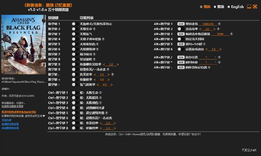Click Black Flag Resynced cover image
The height and width of the screenshot is (156, 261).
(23, 44)
